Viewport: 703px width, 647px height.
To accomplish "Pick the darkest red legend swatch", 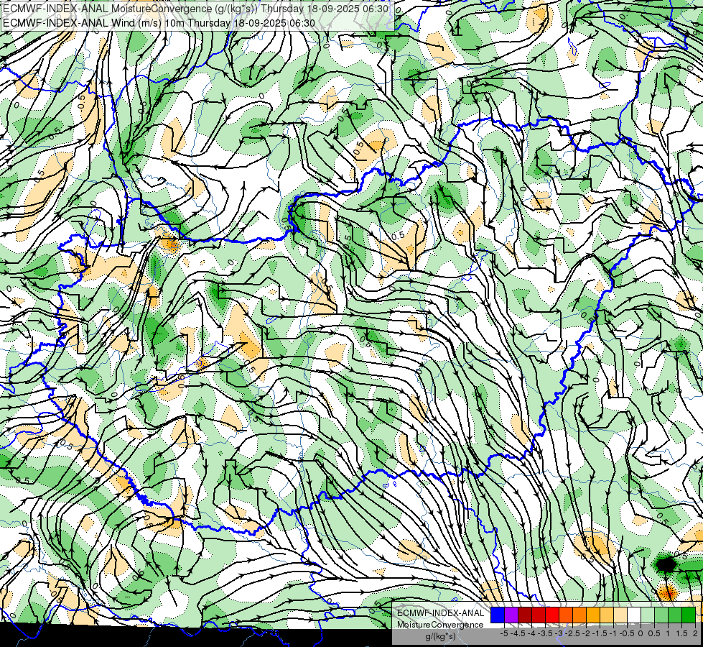I will 524,615.
